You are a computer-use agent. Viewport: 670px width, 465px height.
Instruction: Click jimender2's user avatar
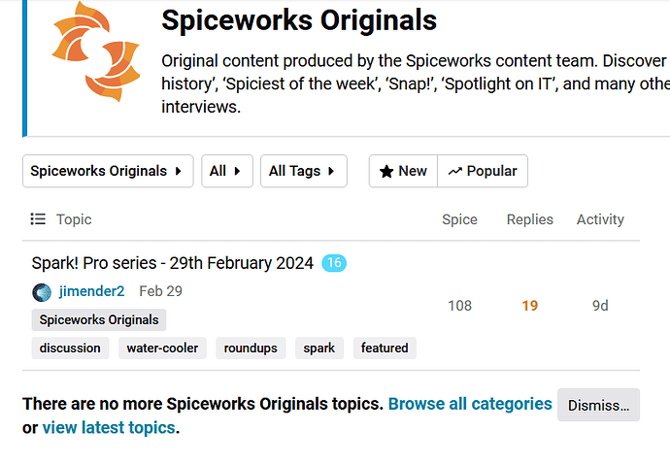point(42,292)
